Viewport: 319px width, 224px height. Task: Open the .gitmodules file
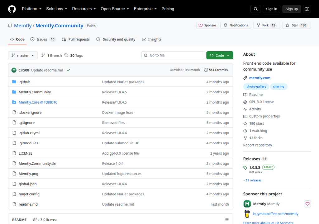[x=28, y=143]
